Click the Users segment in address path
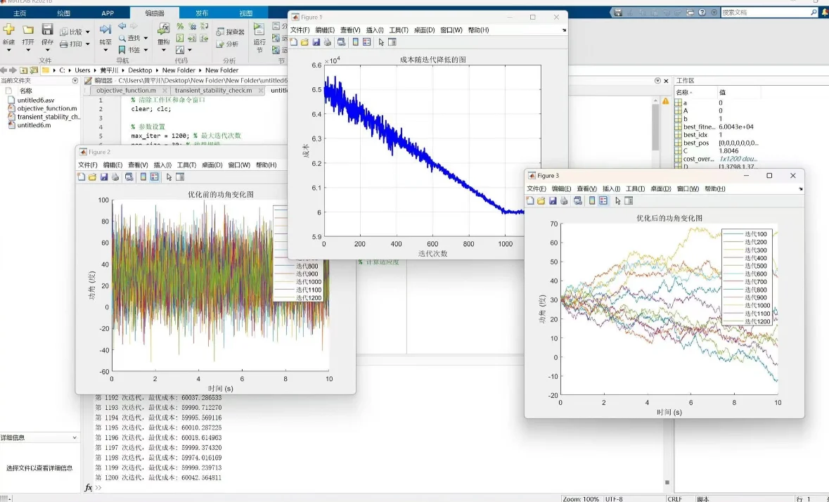 82,70
